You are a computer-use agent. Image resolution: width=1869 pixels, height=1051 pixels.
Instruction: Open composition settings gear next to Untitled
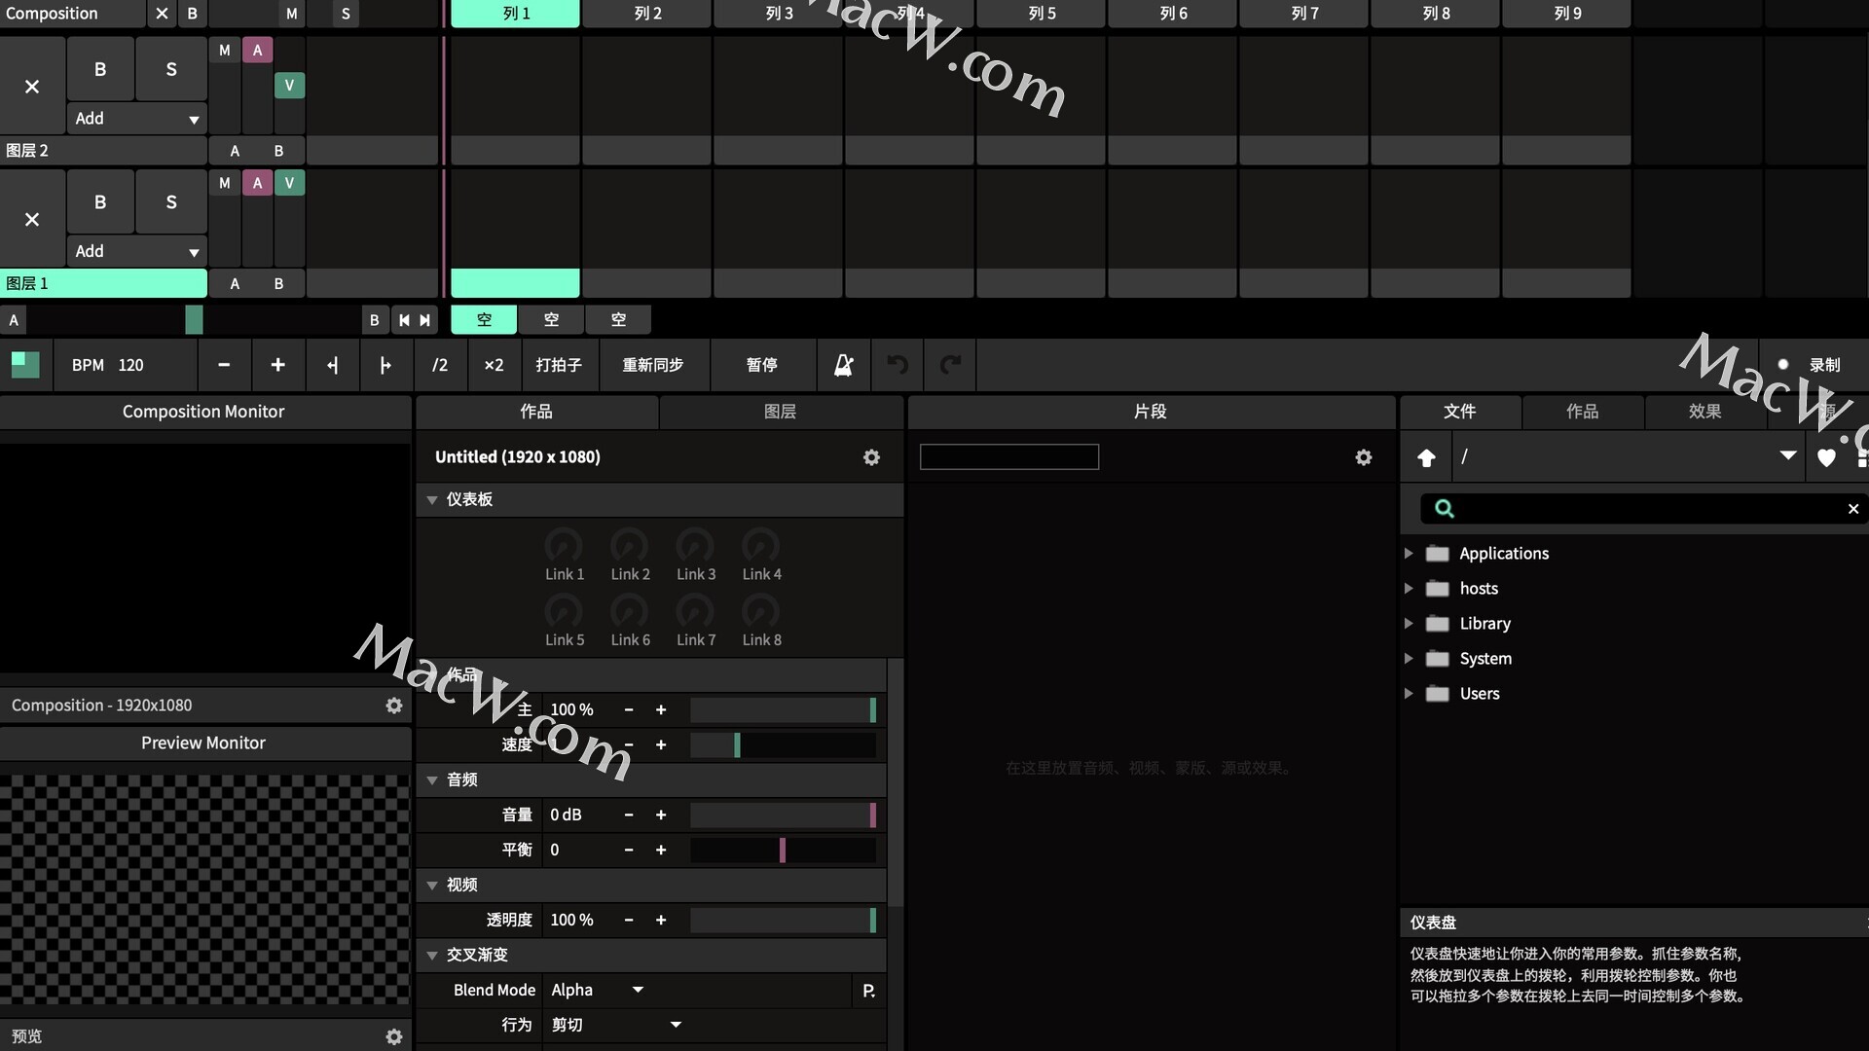871,457
